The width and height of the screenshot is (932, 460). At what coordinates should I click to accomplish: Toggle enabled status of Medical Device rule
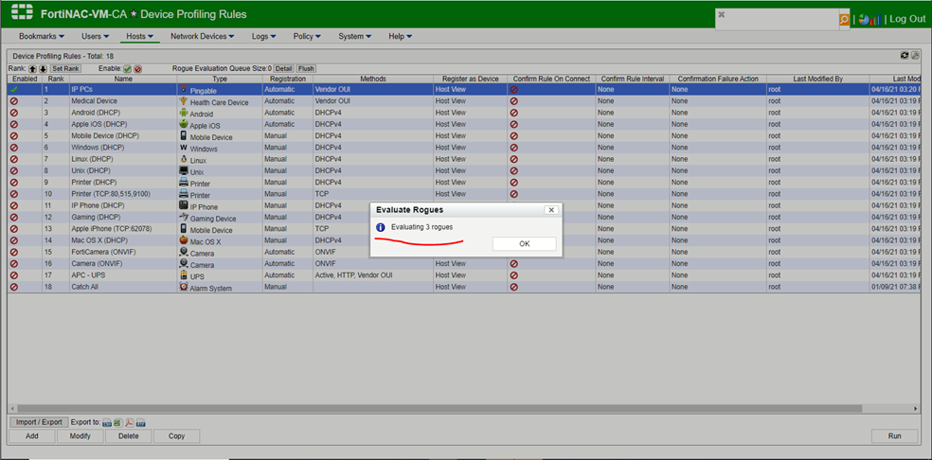14,101
